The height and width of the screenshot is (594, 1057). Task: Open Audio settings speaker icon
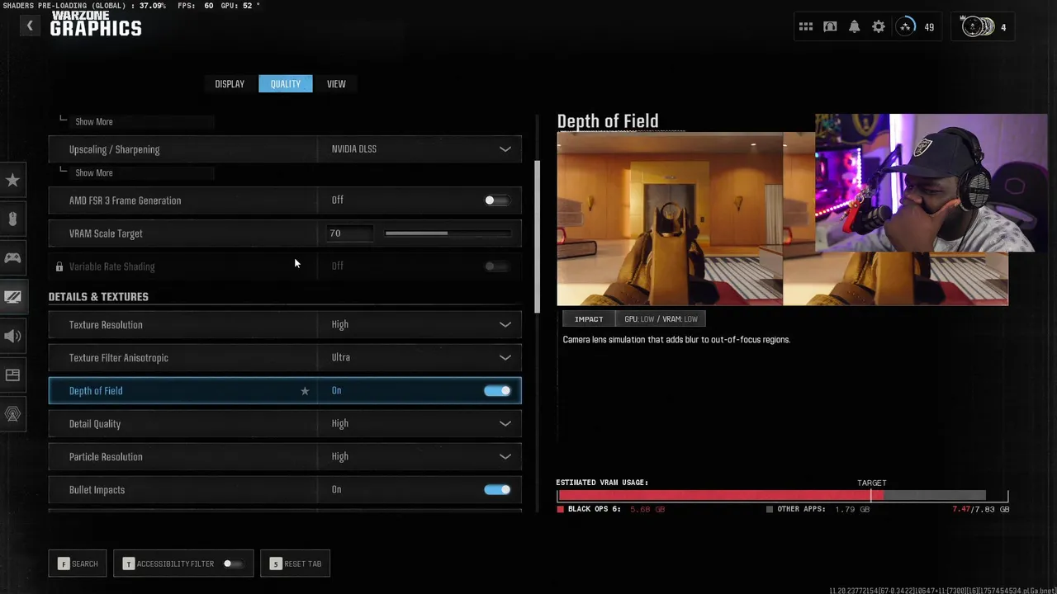click(x=12, y=336)
